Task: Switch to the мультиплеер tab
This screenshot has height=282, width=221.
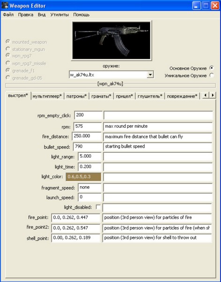Action: [47, 96]
